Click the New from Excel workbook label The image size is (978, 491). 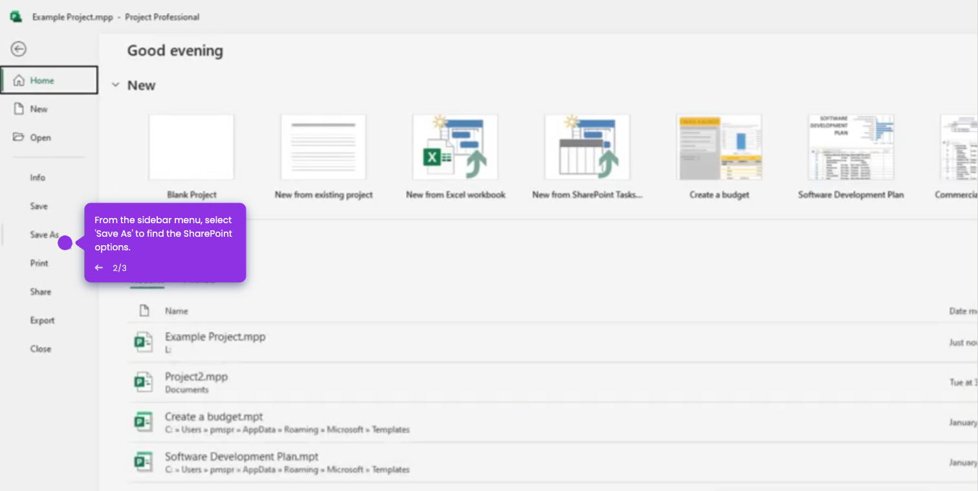[455, 194]
